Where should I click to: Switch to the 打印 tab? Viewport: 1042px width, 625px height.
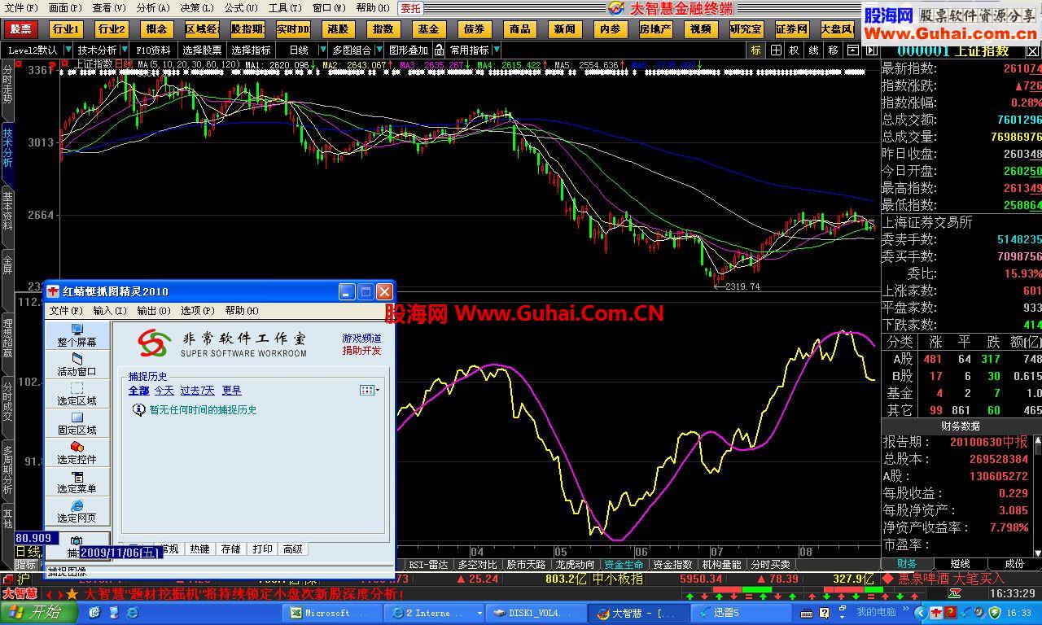tap(263, 549)
